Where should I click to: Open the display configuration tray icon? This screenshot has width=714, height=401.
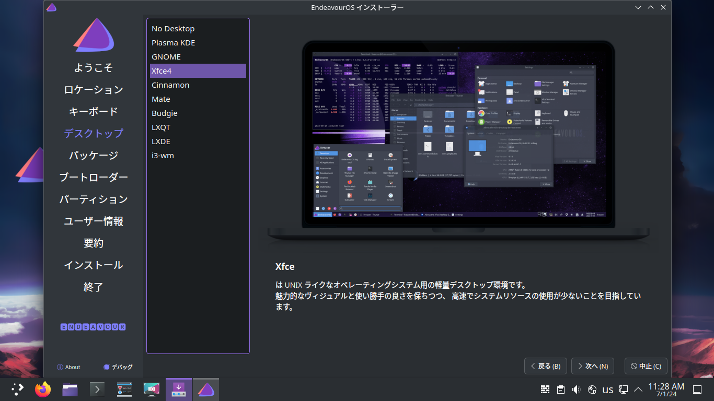(x=624, y=390)
